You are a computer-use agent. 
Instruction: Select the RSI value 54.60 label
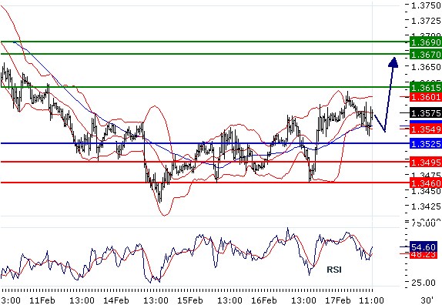423,247
